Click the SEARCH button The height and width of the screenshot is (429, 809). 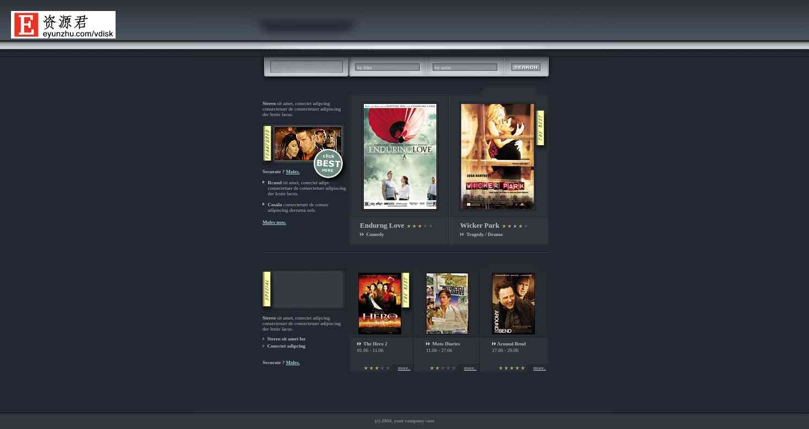point(526,67)
